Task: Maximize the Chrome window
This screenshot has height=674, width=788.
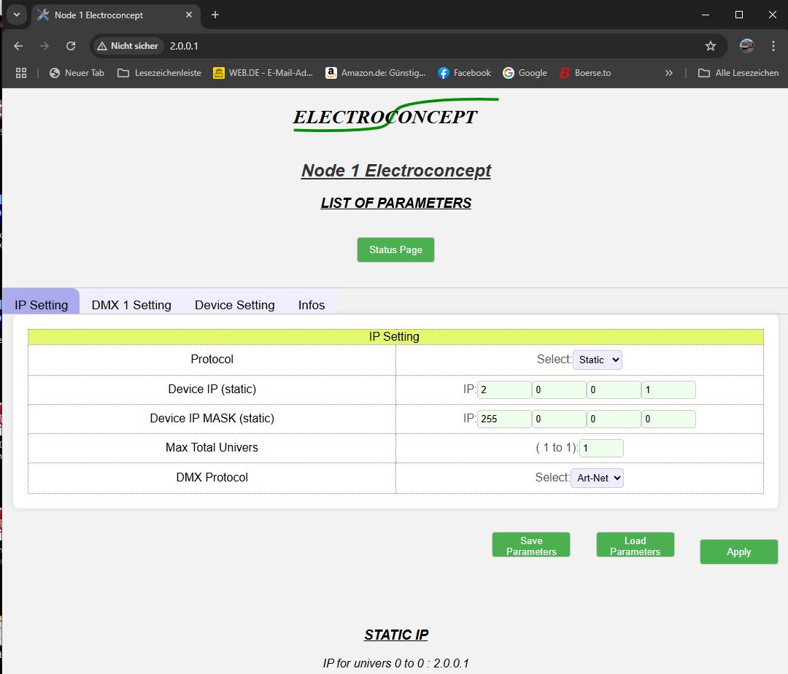Action: pyautogui.click(x=738, y=15)
